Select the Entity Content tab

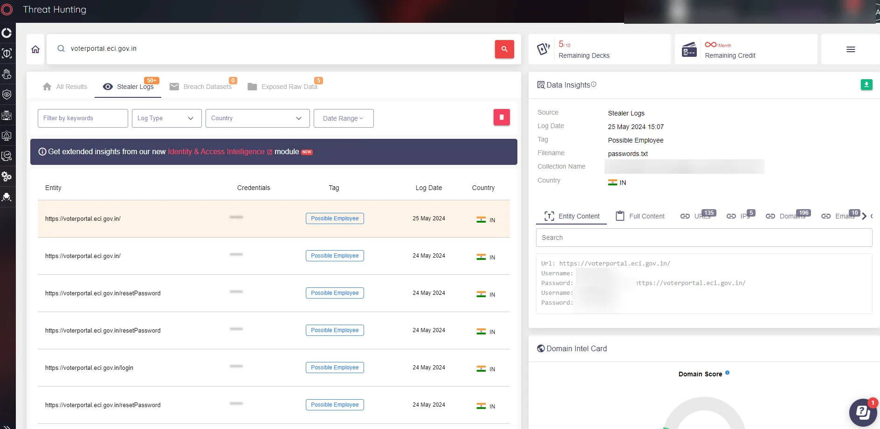572,216
